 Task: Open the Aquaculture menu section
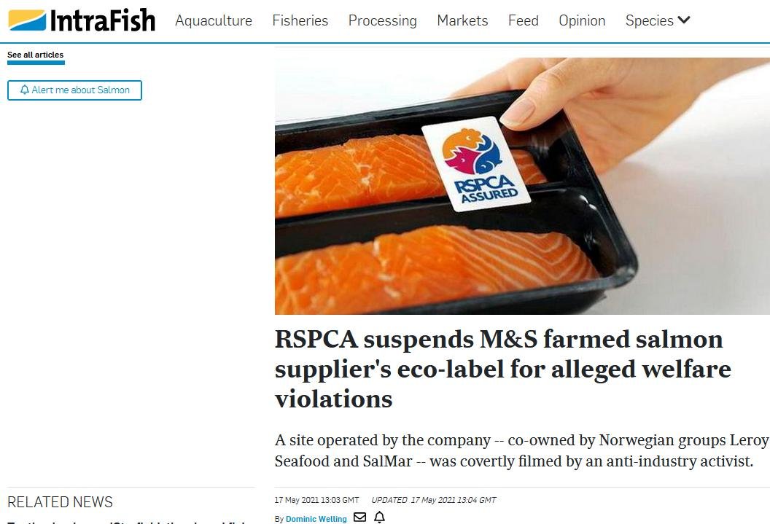(x=214, y=20)
